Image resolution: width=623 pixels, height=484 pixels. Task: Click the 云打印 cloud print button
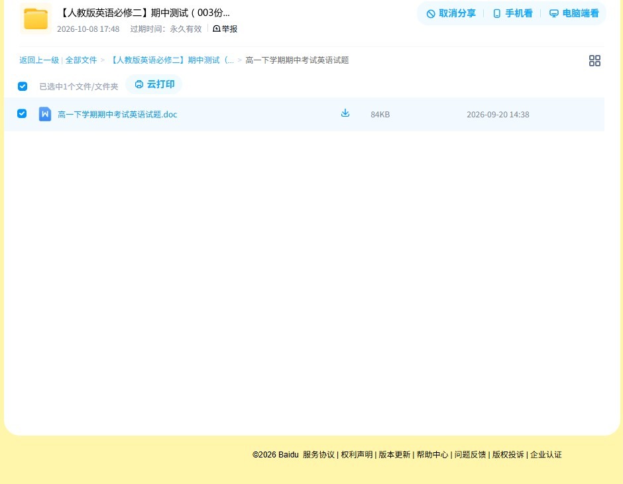click(154, 84)
